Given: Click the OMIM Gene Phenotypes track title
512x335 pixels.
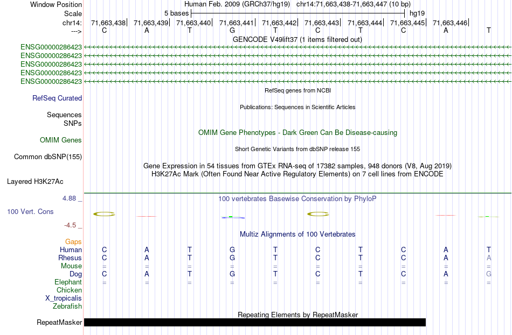Looking at the screenshot, I should click(297, 133).
